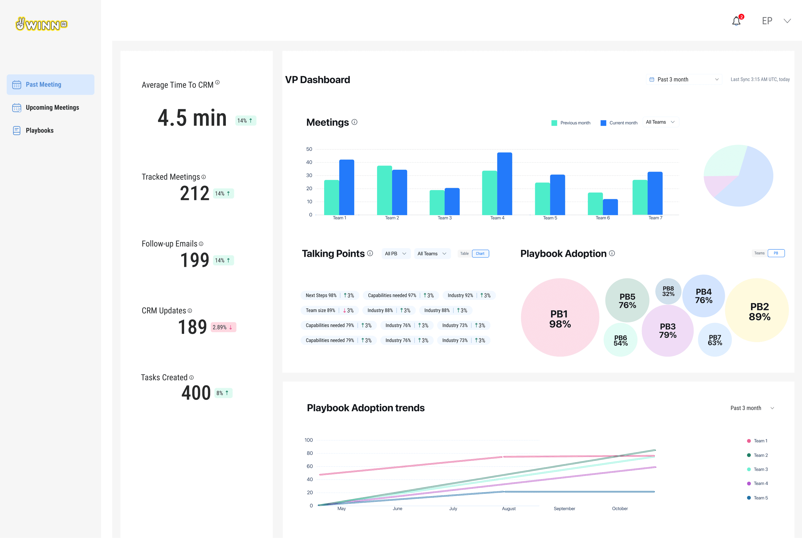Switch Talking Points to Table view
The width and height of the screenshot is (802, 538).
point(464,254)
